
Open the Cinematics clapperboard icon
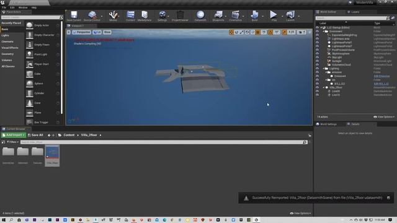click(235, 15)
